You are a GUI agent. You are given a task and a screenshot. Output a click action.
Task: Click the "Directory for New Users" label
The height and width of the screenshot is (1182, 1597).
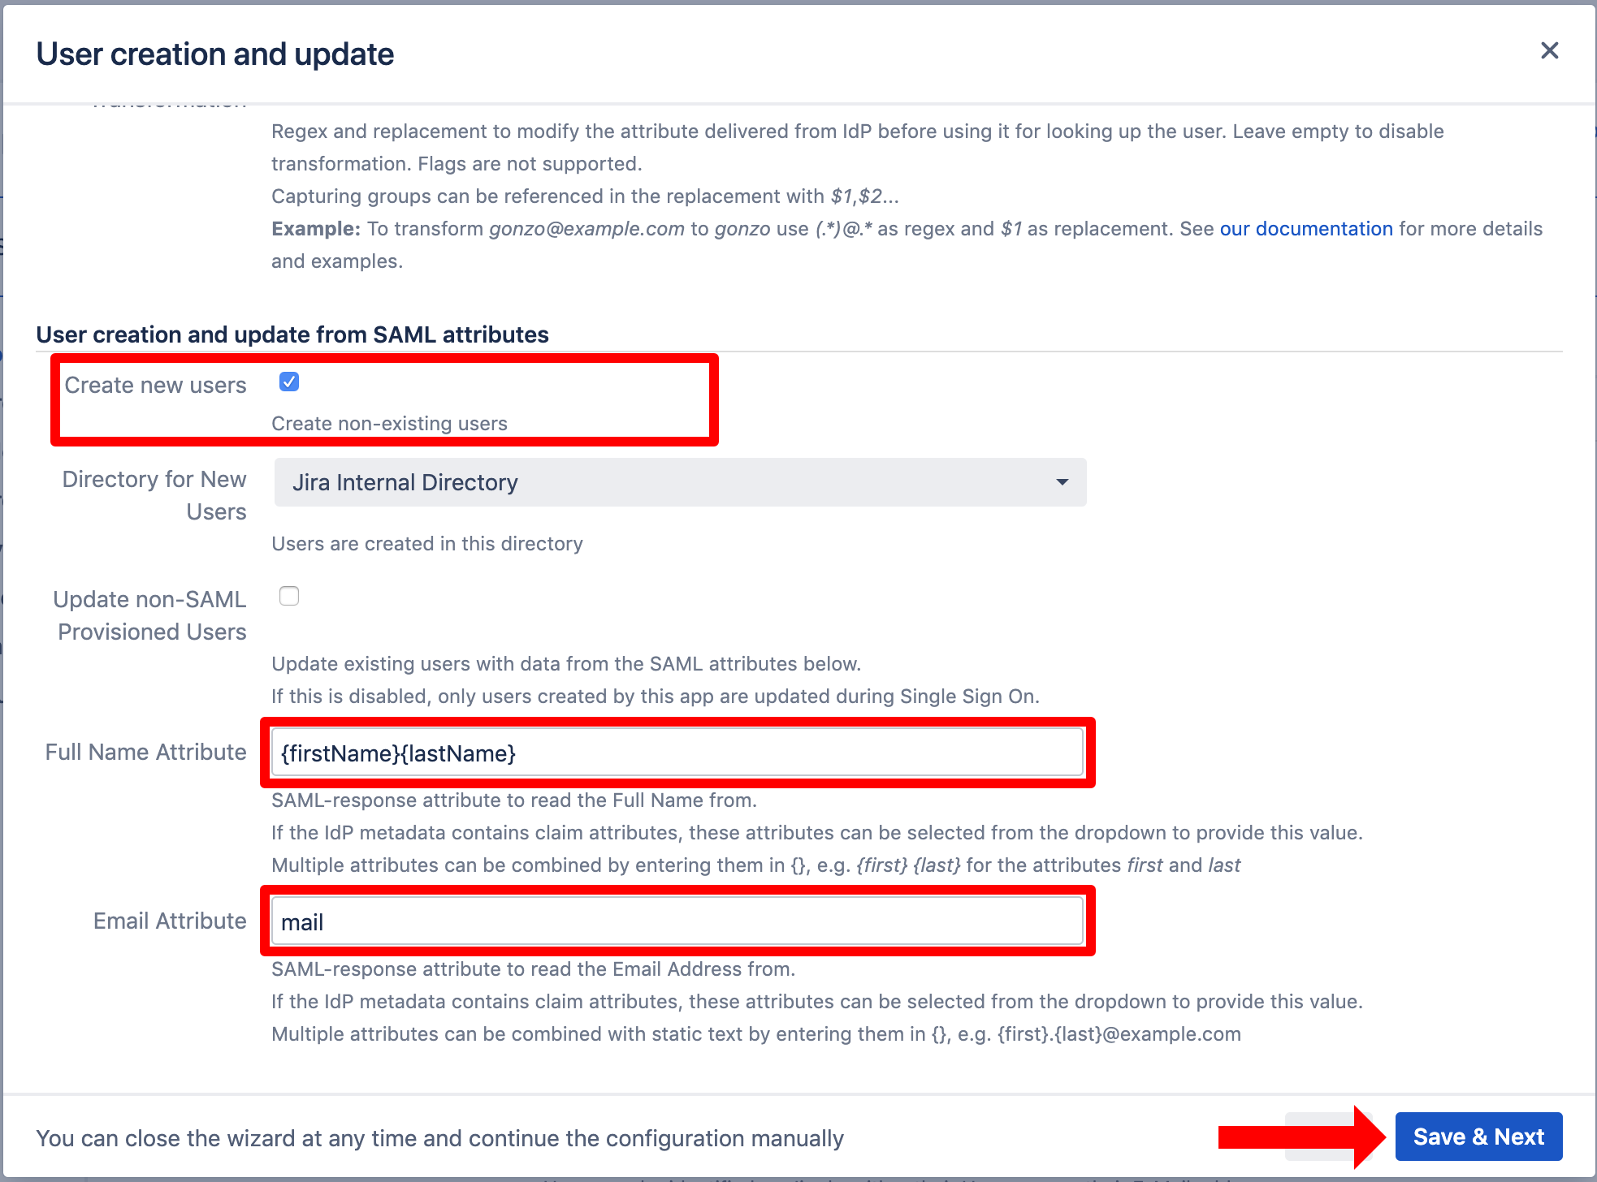[x=154, y=495]
